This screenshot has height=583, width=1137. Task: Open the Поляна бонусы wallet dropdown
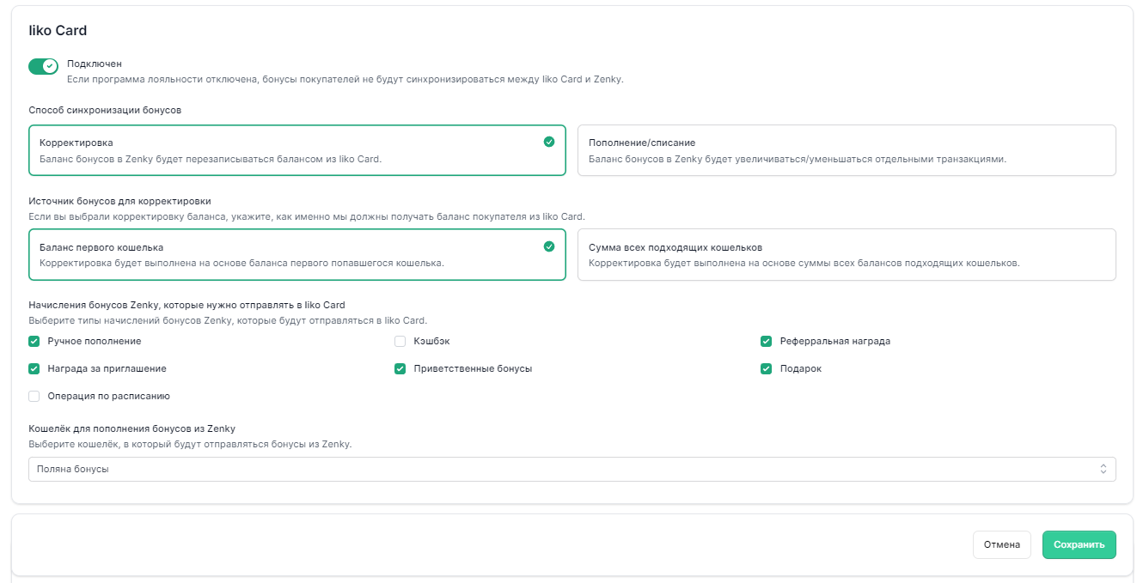click(571, 469)
